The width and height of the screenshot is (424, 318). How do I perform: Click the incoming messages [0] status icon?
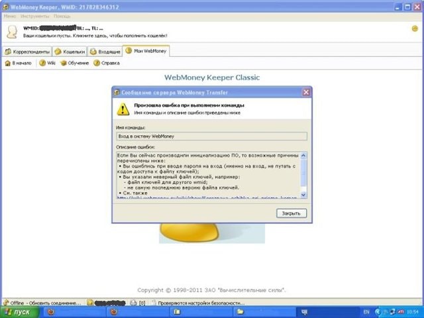[x=133, y=303]
